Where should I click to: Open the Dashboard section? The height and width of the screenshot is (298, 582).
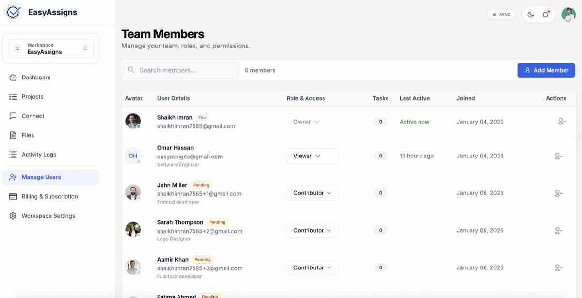(x=36, y=77)
